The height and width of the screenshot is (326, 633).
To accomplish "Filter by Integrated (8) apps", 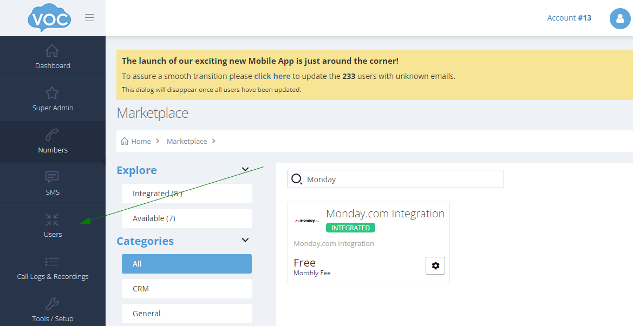I will 186,194.
